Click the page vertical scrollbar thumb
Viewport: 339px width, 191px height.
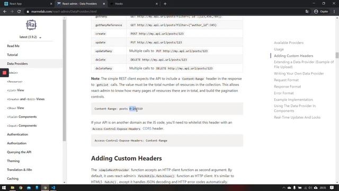coord(337,55)
